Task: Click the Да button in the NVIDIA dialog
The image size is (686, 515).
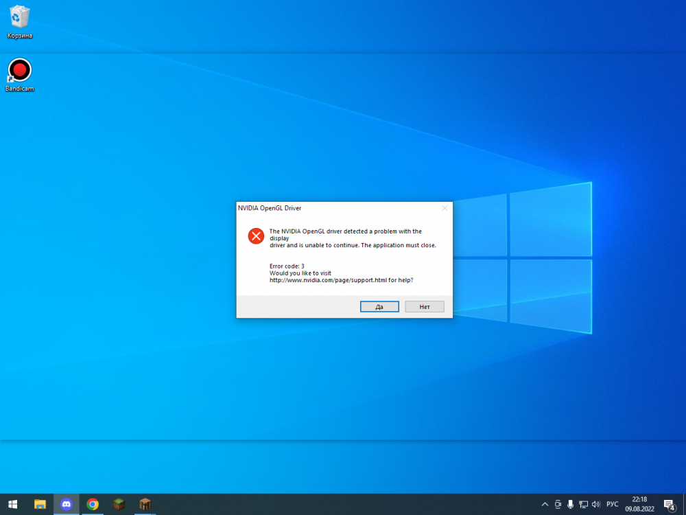Action: (x=379, y=306)
